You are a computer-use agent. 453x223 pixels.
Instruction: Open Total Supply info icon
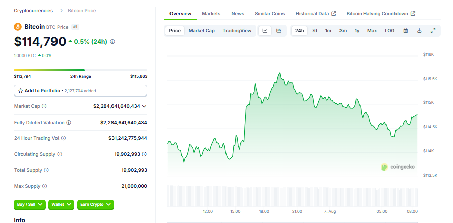point(46,170)
